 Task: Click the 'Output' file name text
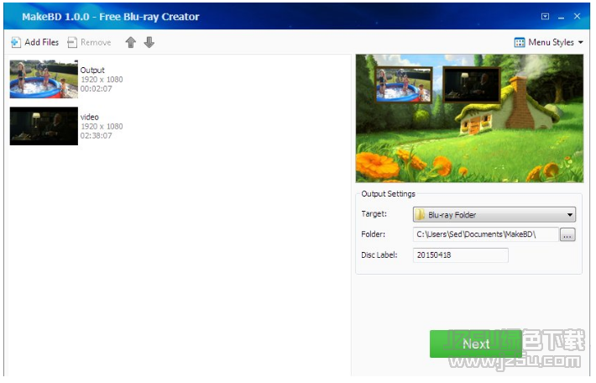click(92, 71)
